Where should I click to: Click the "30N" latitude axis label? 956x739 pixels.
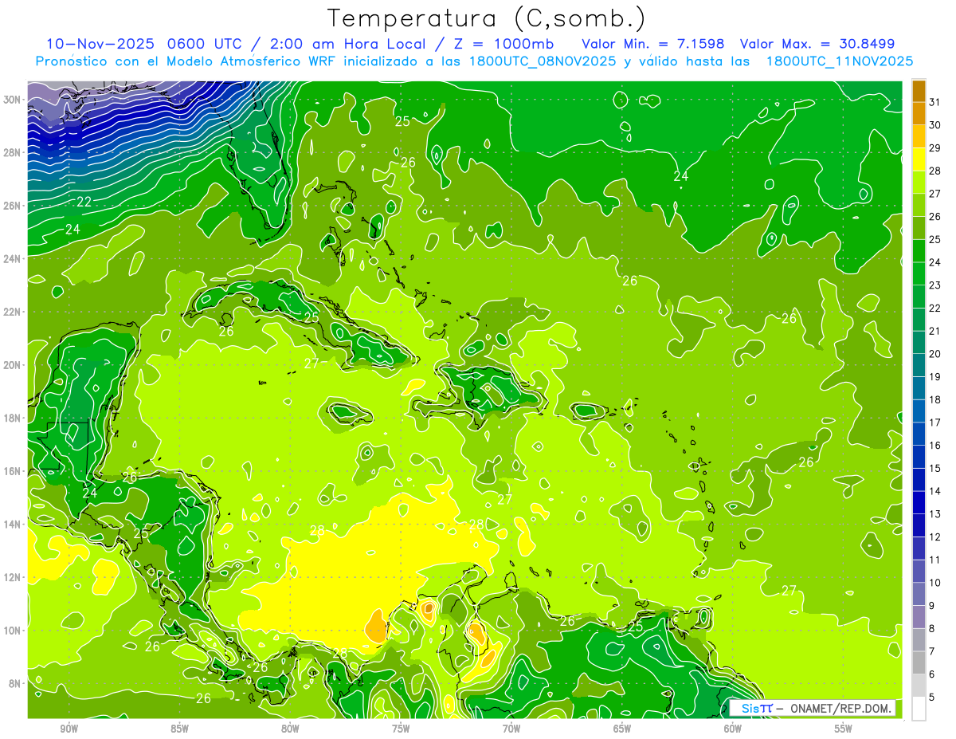(x=14, y=99)
